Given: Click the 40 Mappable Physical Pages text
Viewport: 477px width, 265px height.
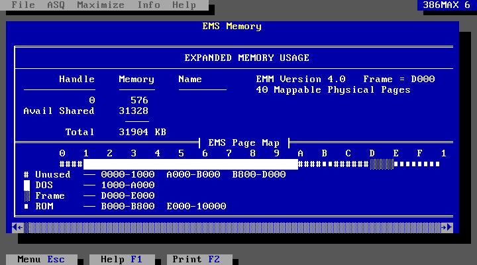Looking at the screenshot, I should [x=333, y=89].
